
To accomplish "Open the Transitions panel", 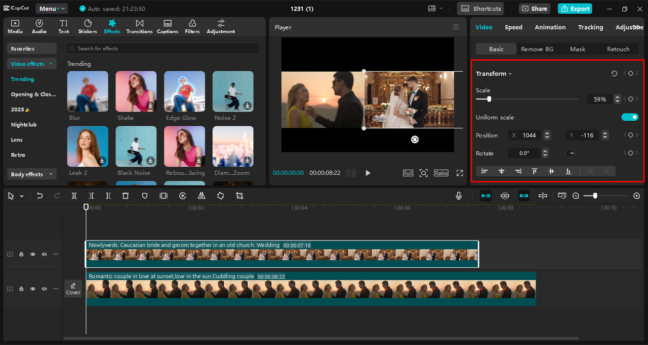I will pos(140,27).
